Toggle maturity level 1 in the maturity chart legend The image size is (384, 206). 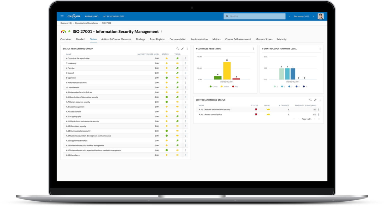pos(275,86)
